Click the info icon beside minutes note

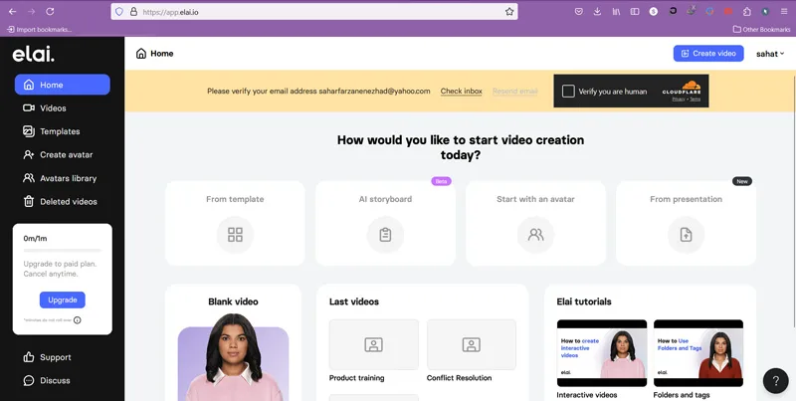pos(78,320)
